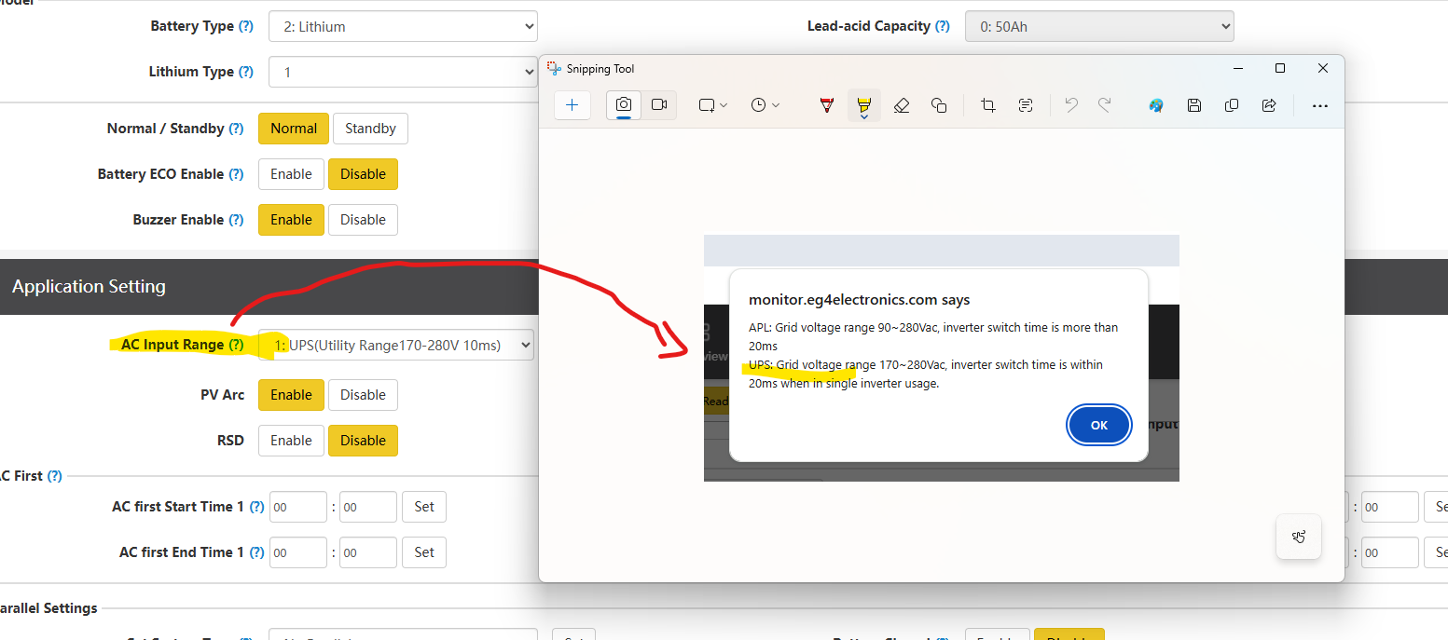Disable the Buzzer
The width and height of the screenshot is (1448, 640).
pos(363,220)
